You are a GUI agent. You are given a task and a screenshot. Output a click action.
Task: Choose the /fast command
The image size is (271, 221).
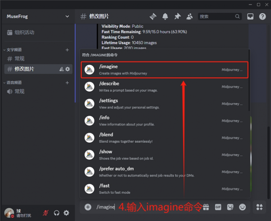165,189
